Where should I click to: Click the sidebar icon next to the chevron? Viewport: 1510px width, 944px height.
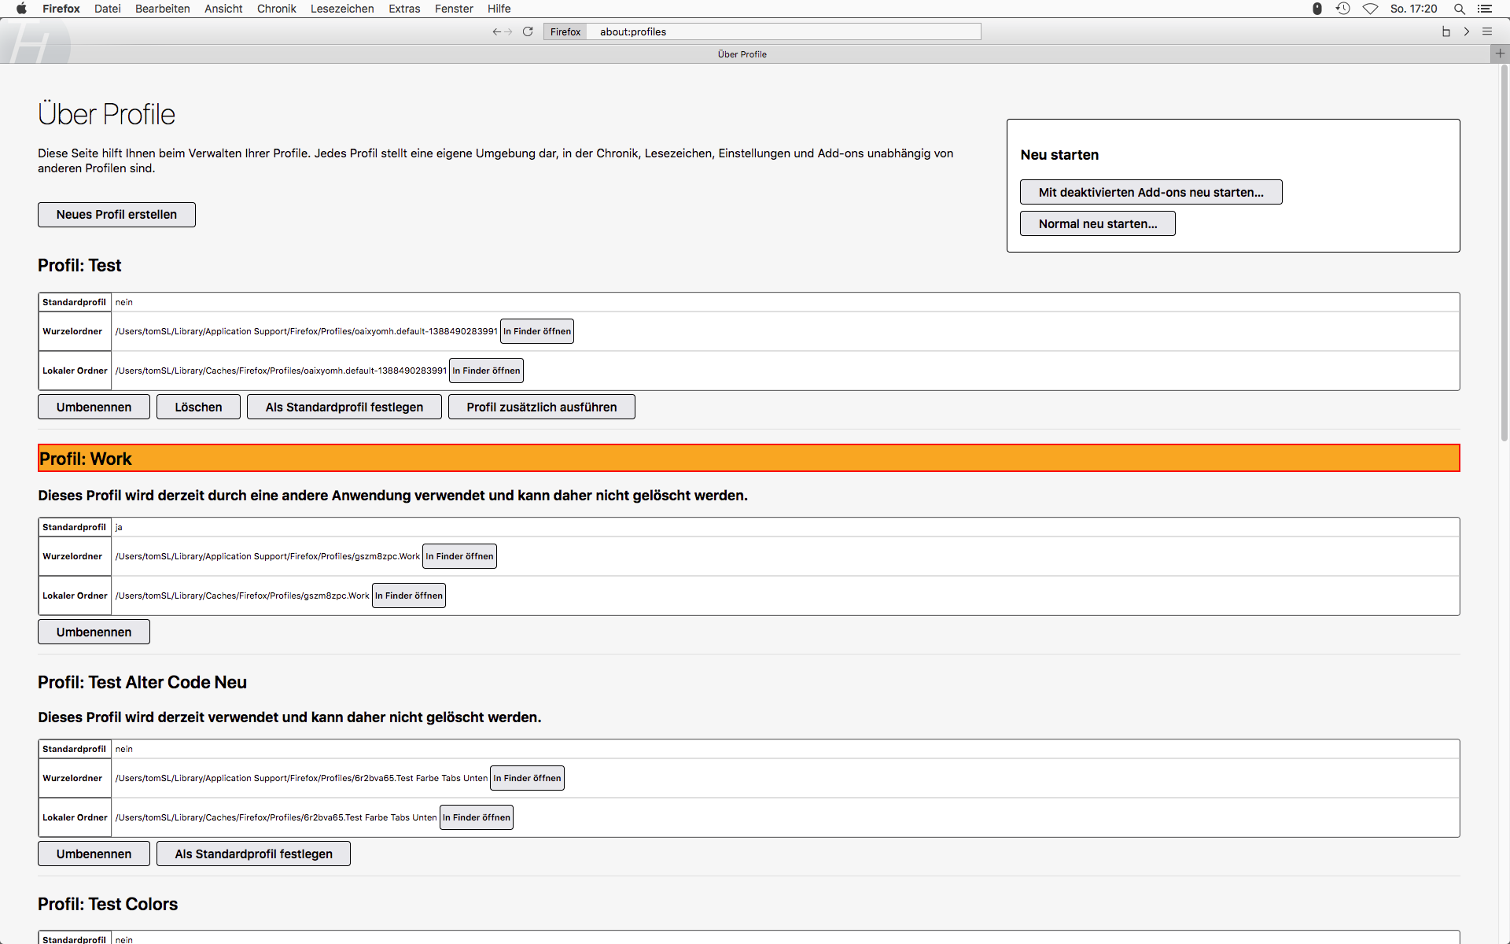pyautogui.click(x=1446, y=31)
